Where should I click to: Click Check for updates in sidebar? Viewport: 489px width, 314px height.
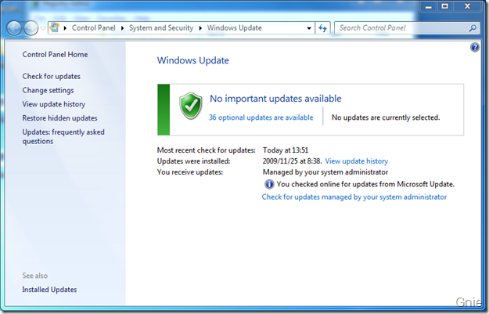51,77
